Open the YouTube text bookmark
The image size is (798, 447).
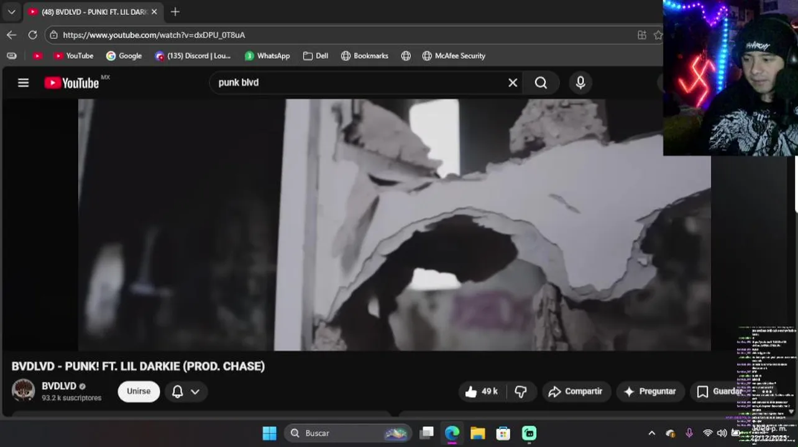tap(73, 56)
